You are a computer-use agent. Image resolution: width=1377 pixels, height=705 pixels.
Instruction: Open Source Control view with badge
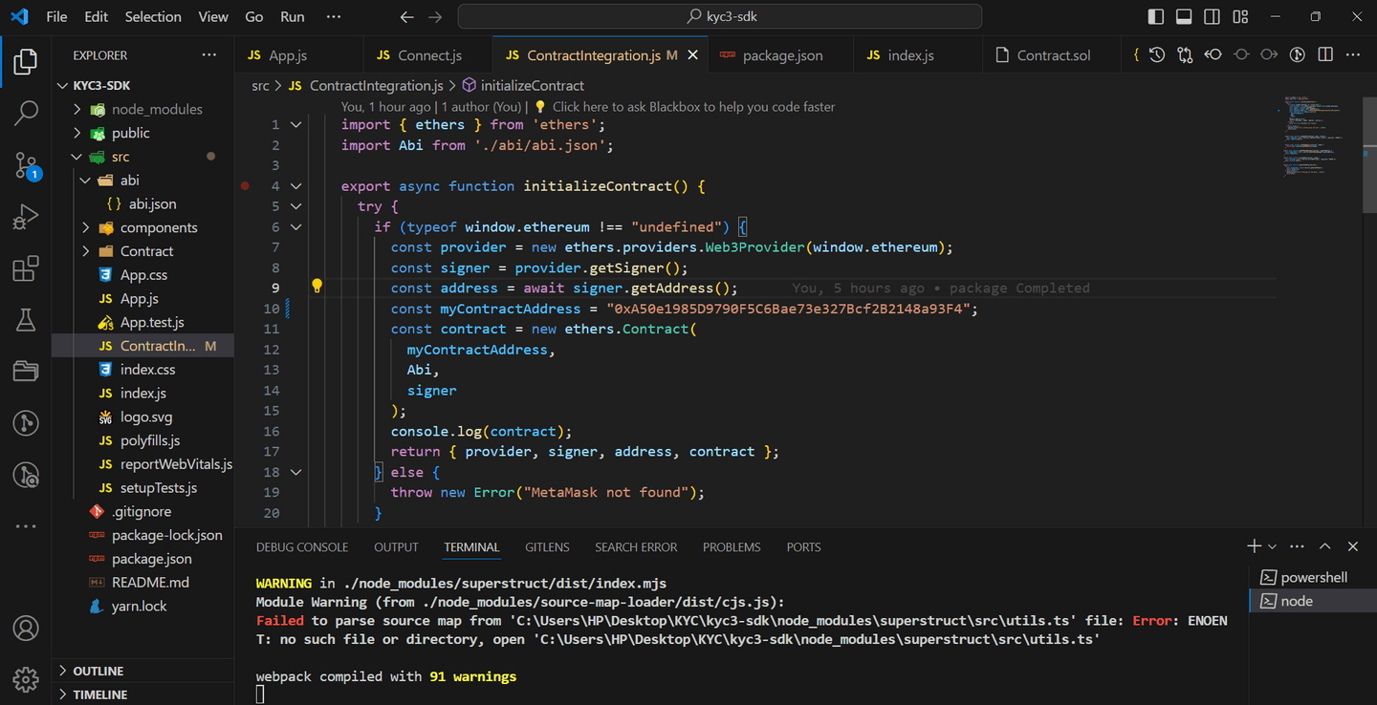tap(26, 165)
